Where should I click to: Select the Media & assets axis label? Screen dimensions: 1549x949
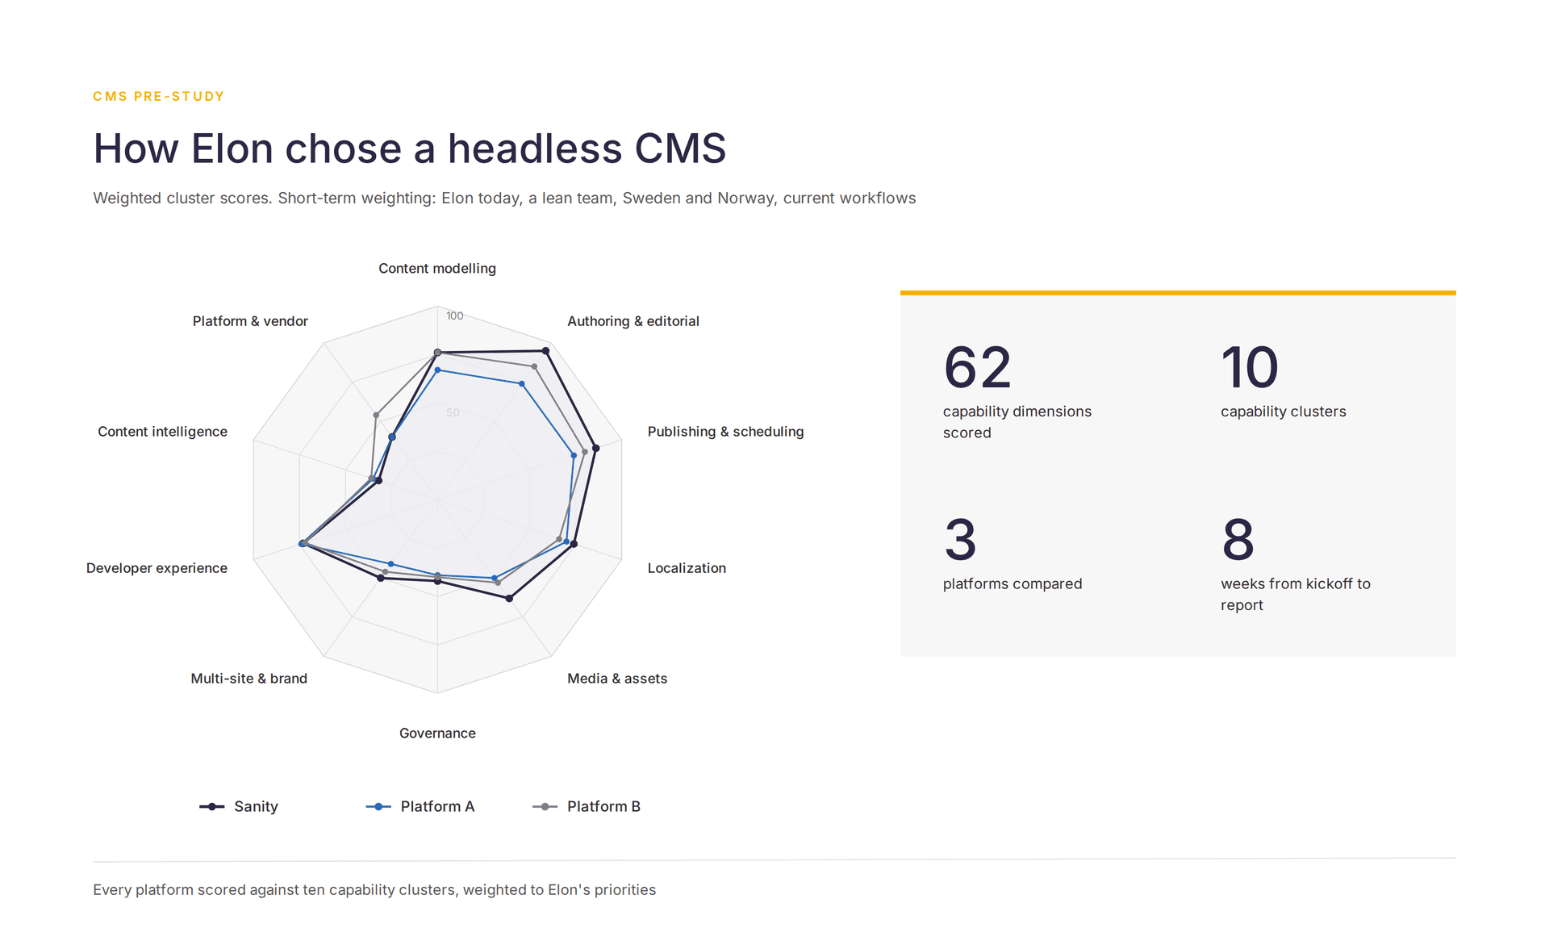coord(617,679)
